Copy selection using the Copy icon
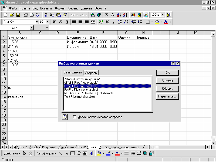 coord(52,15)
